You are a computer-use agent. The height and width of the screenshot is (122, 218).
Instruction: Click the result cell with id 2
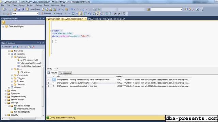pyautogui.click(x=54, y=80)
